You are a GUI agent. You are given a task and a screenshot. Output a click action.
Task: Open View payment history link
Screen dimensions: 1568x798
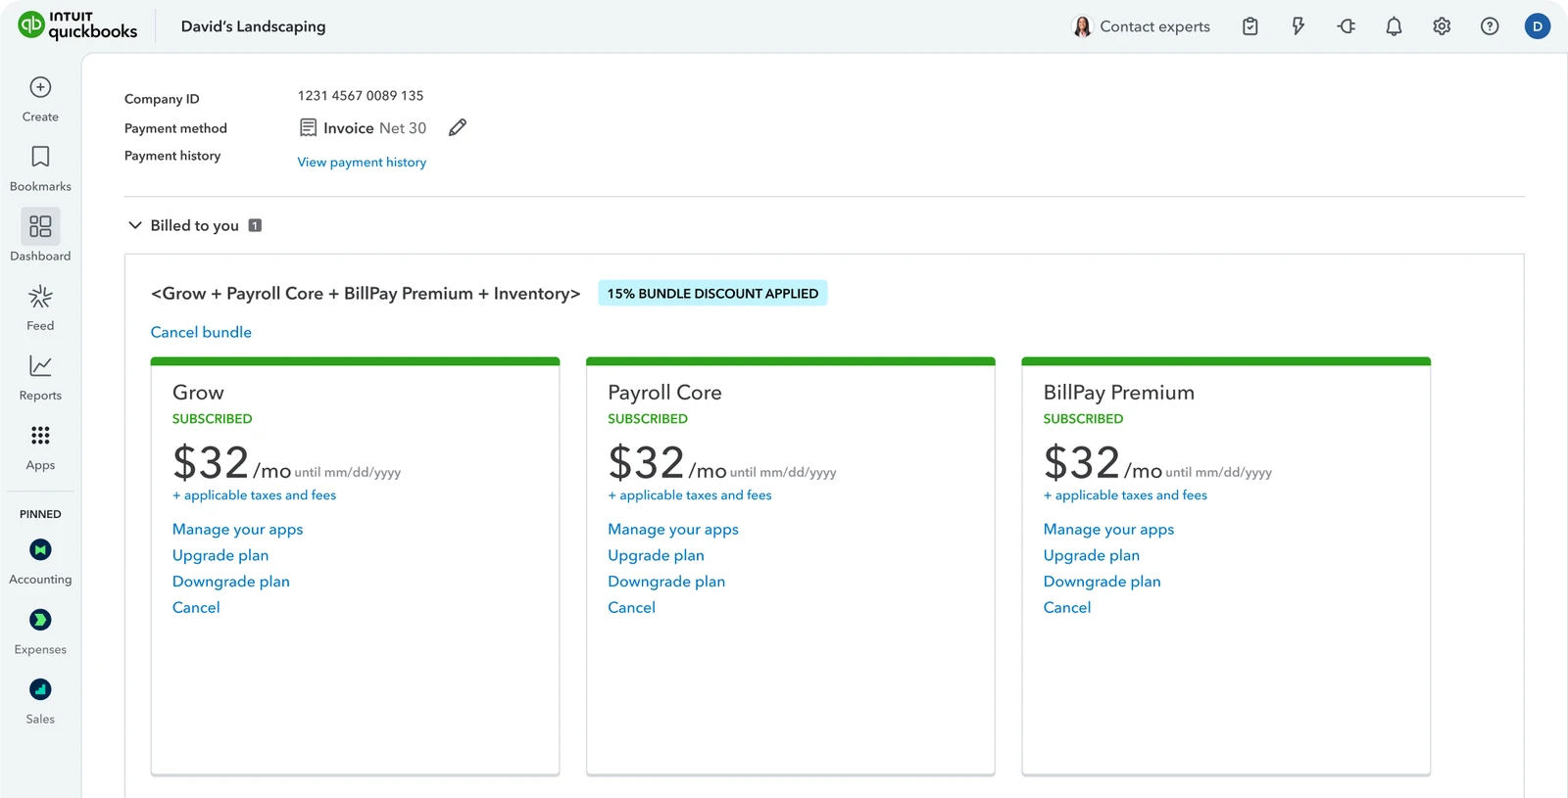point(362,163)
